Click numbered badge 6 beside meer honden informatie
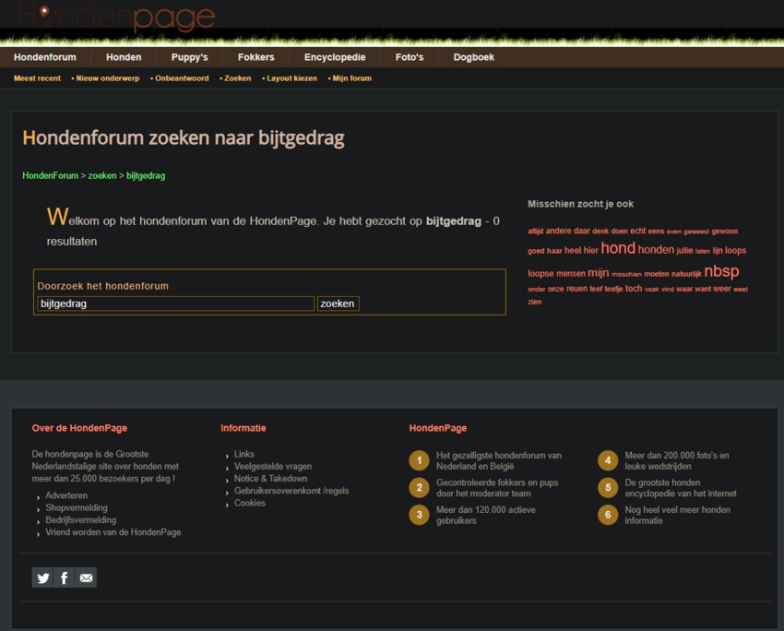Viewport: 784px width, 631px height. click(608, 515)
